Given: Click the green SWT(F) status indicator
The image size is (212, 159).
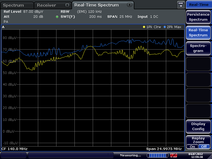Looking at the screenshot, I should click(57, 17).
